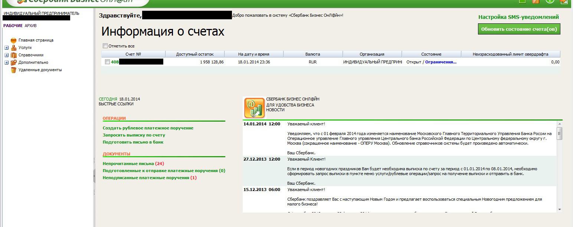This screenshot has width=573, height=227.
Task: Click the news scrollbar up arrow
Action: [x=560, y=124]
